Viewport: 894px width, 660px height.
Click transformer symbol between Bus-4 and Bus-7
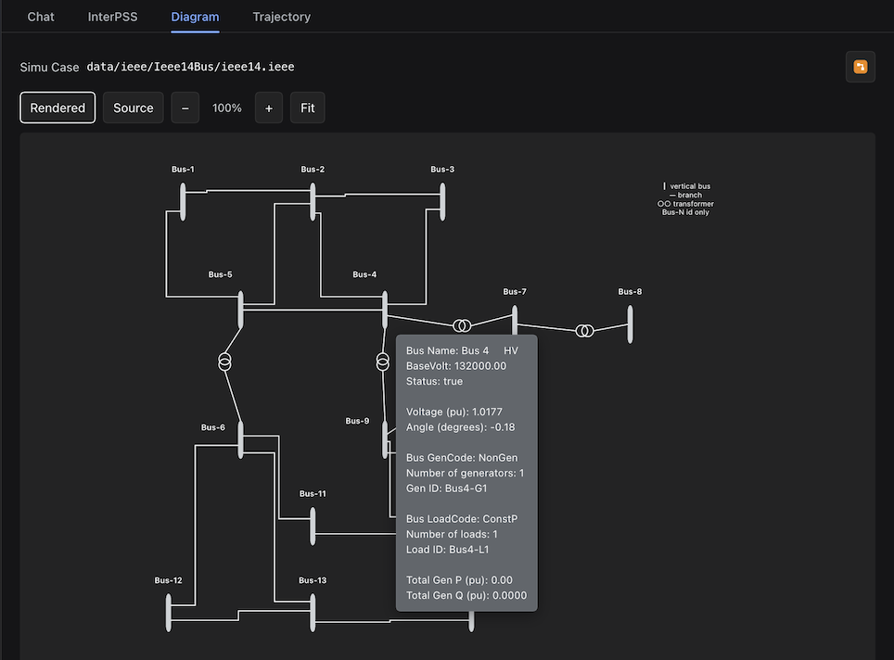click(x=462, y=325)
